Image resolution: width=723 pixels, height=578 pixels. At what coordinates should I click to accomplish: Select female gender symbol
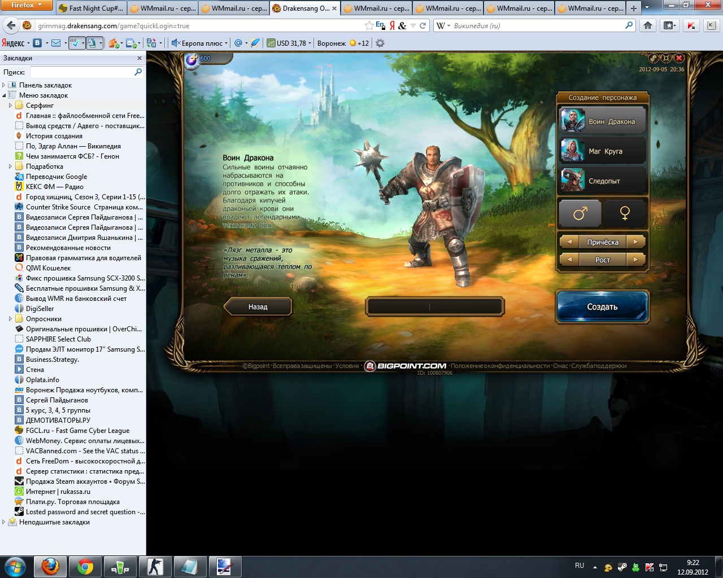[x=625, y=213]
